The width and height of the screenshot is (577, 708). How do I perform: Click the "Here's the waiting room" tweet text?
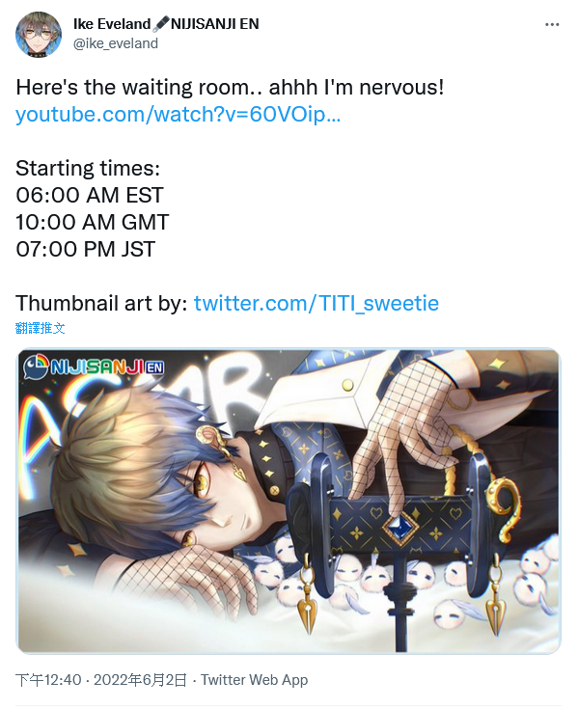click(x=230, y=87)
